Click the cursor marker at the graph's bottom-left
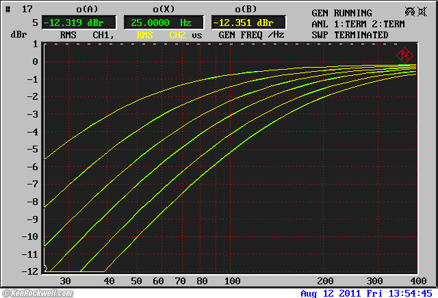The image size is (438, 298). (x=45, y=269)
